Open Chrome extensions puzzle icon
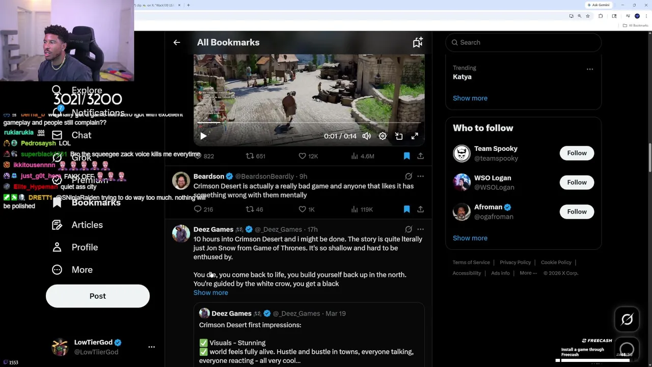Screen dimensions: 652x367 [x=601, y=16]
